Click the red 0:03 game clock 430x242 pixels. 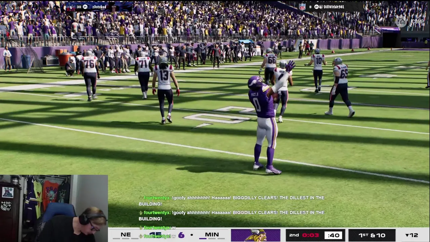310,235
